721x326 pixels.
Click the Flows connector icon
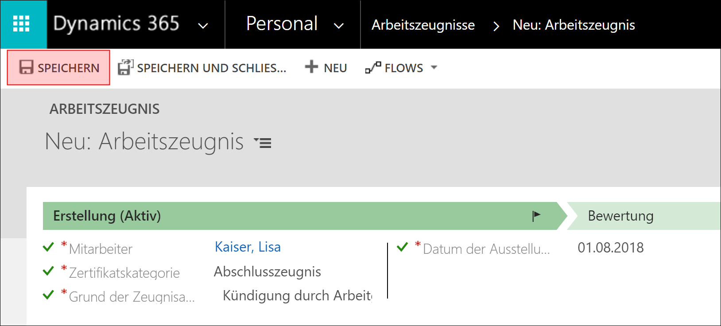tap(373, 67)
